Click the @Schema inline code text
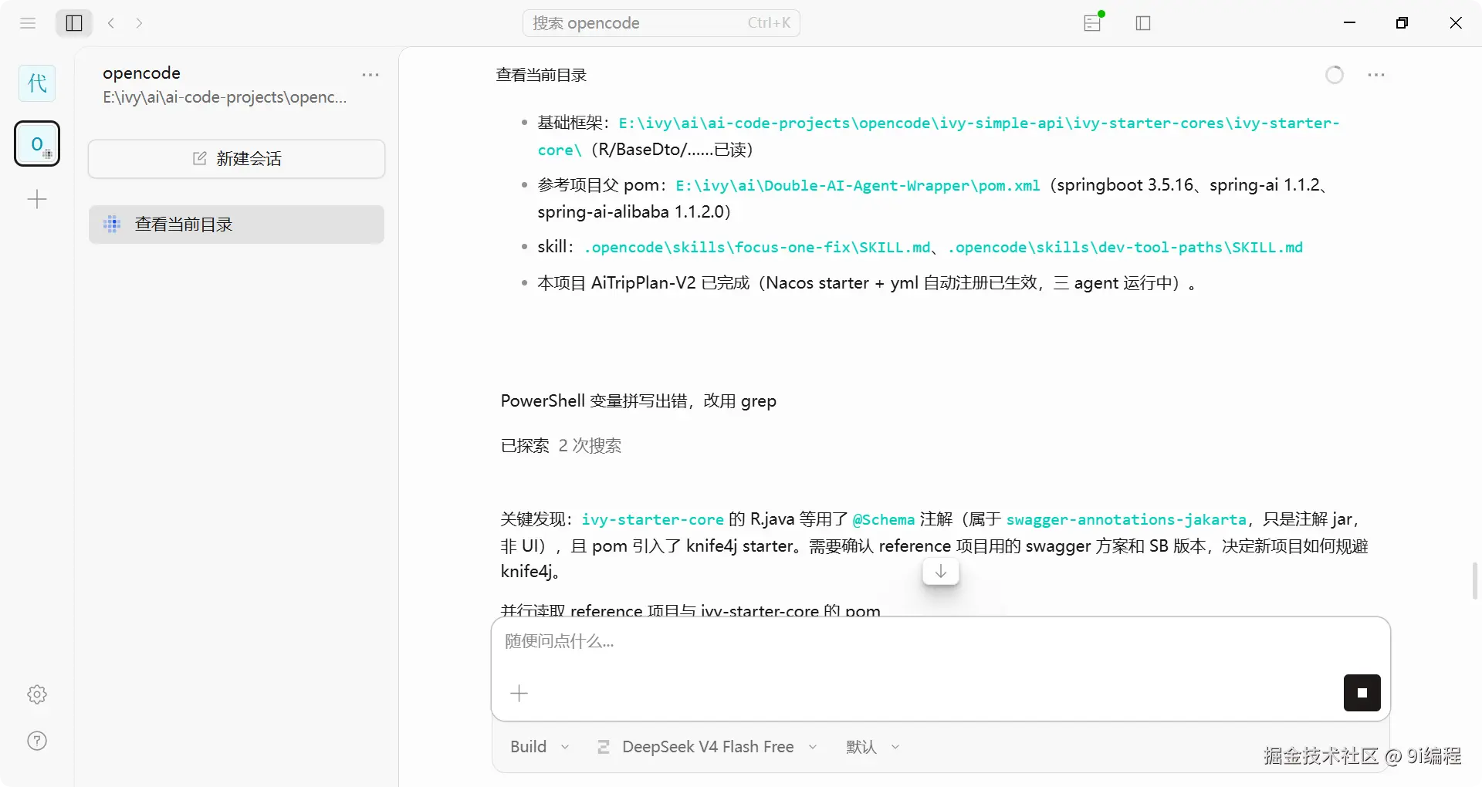 pyautogui.click(x=883, y=520)
